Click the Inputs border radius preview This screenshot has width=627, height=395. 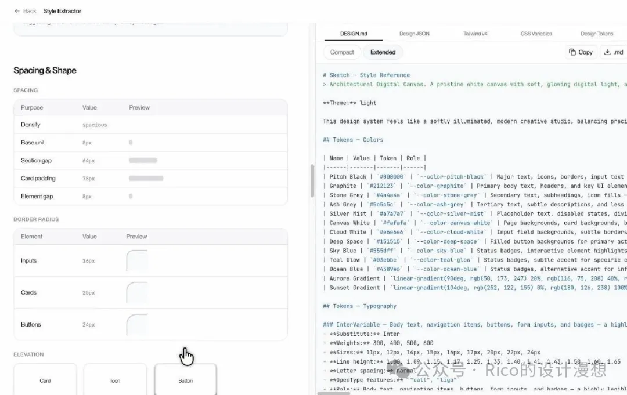pos(137,261)
